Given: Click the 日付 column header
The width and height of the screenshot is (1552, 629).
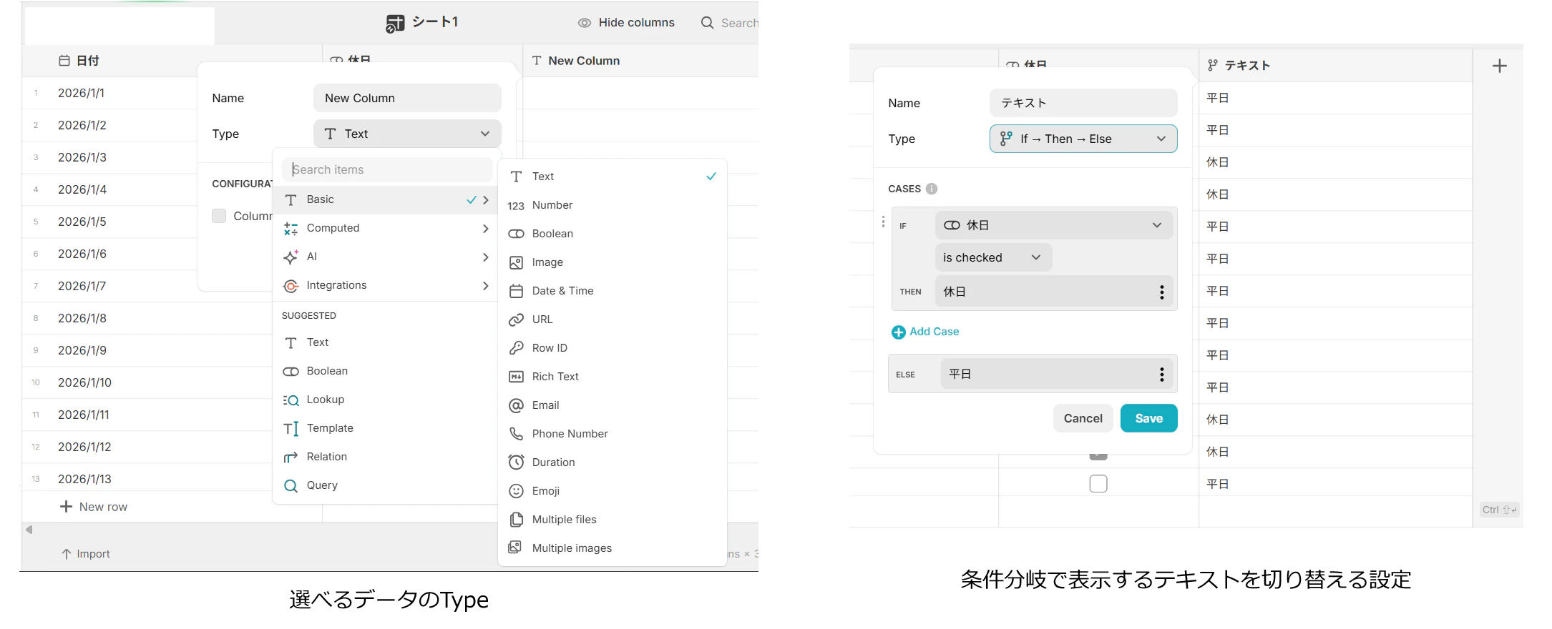Looking at the screenshot, I should pos(172,61).
